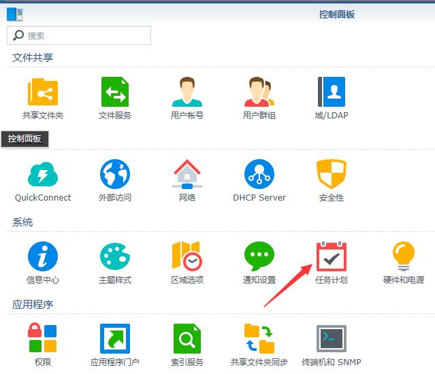Open the 域/LDAP directory icon
435x374 pixels.
point(332,92)
